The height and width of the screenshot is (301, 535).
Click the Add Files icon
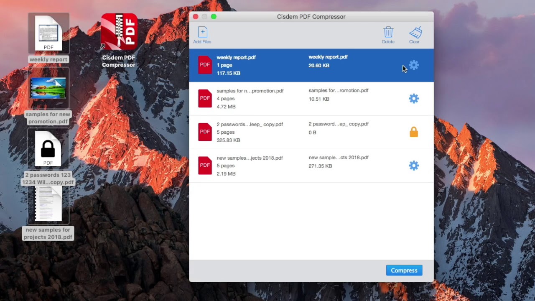[x=202, y=32]
